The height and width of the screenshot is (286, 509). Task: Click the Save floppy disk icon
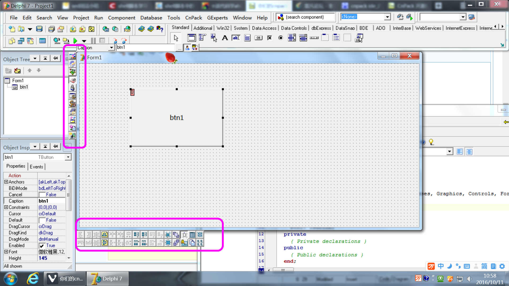click(x=39, y=29)
